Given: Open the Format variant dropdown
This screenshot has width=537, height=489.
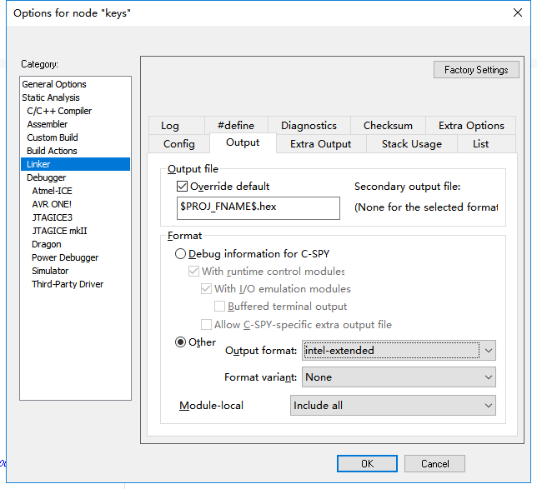Looking at the screenshot, I should pos(399,377).
